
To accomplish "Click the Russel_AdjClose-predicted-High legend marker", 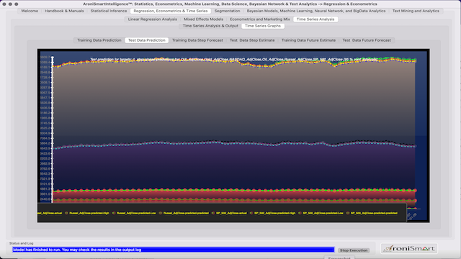I will pyautogui.click(x=66, y=213).
